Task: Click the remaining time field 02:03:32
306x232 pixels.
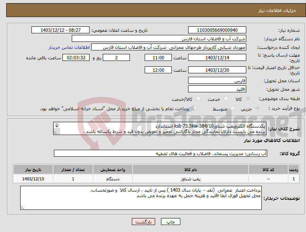Action: [76, 57]
